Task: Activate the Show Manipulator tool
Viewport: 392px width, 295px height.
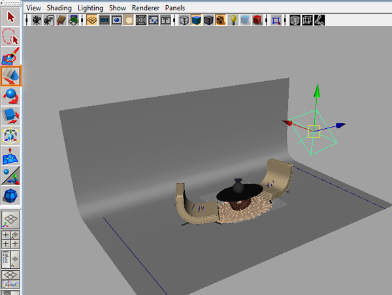Action: point(10,176)
